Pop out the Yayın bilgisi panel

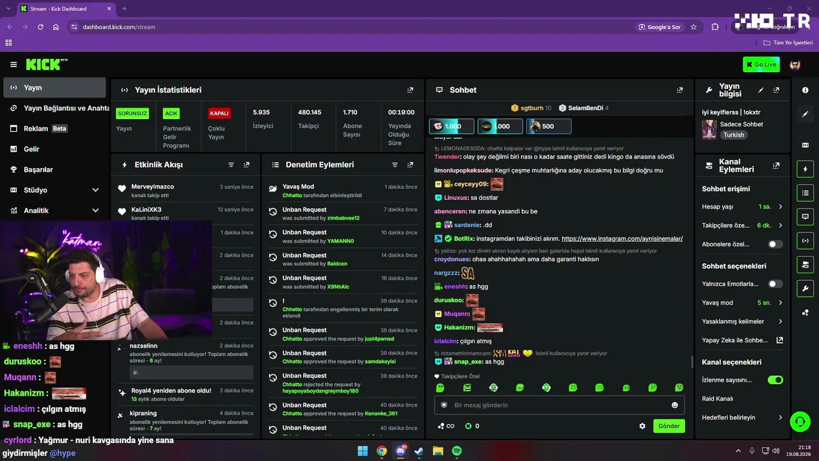[x=776, y=90]
